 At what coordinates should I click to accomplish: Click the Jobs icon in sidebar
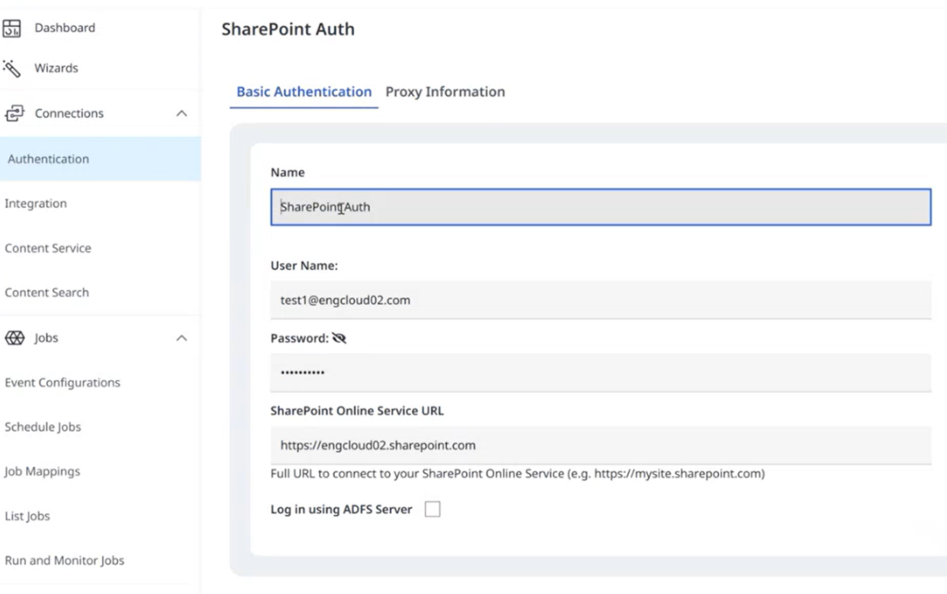(x=14, y=338)
